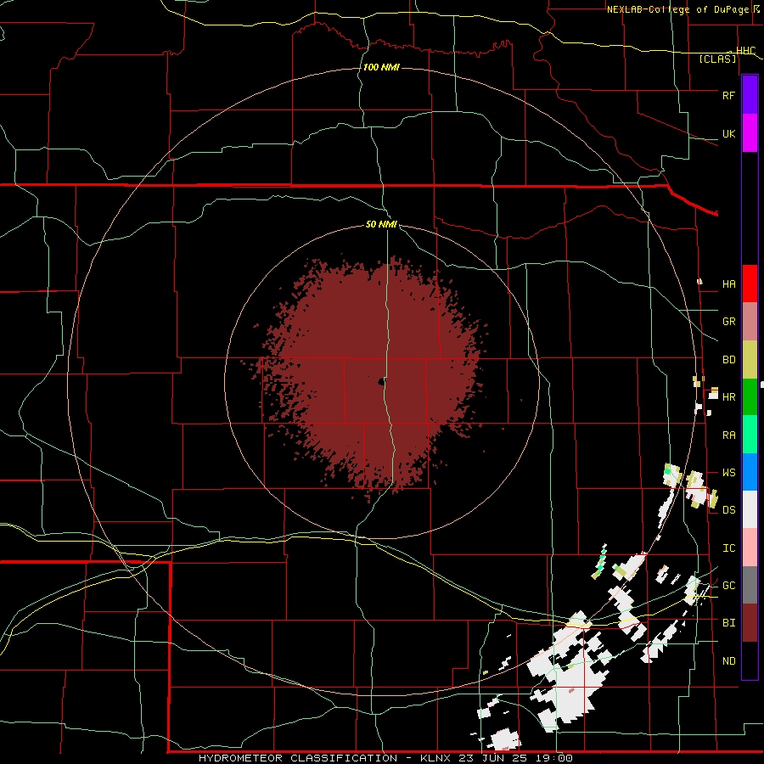The image size is (764, 764).
Task: Click the HA legend label
Action: point(728,284)
